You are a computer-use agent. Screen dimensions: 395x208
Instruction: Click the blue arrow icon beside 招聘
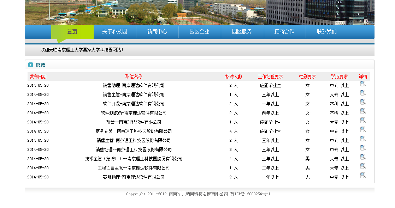pyautogui.click(x=31, y=65)
